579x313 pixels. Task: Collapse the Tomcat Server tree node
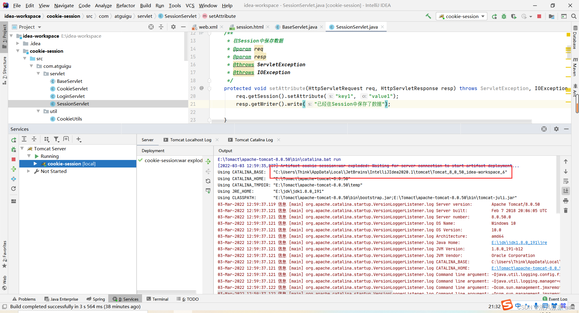coord(22,148)
